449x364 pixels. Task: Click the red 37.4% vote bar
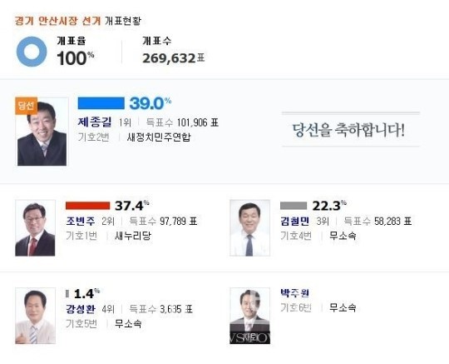coord(87,206)
